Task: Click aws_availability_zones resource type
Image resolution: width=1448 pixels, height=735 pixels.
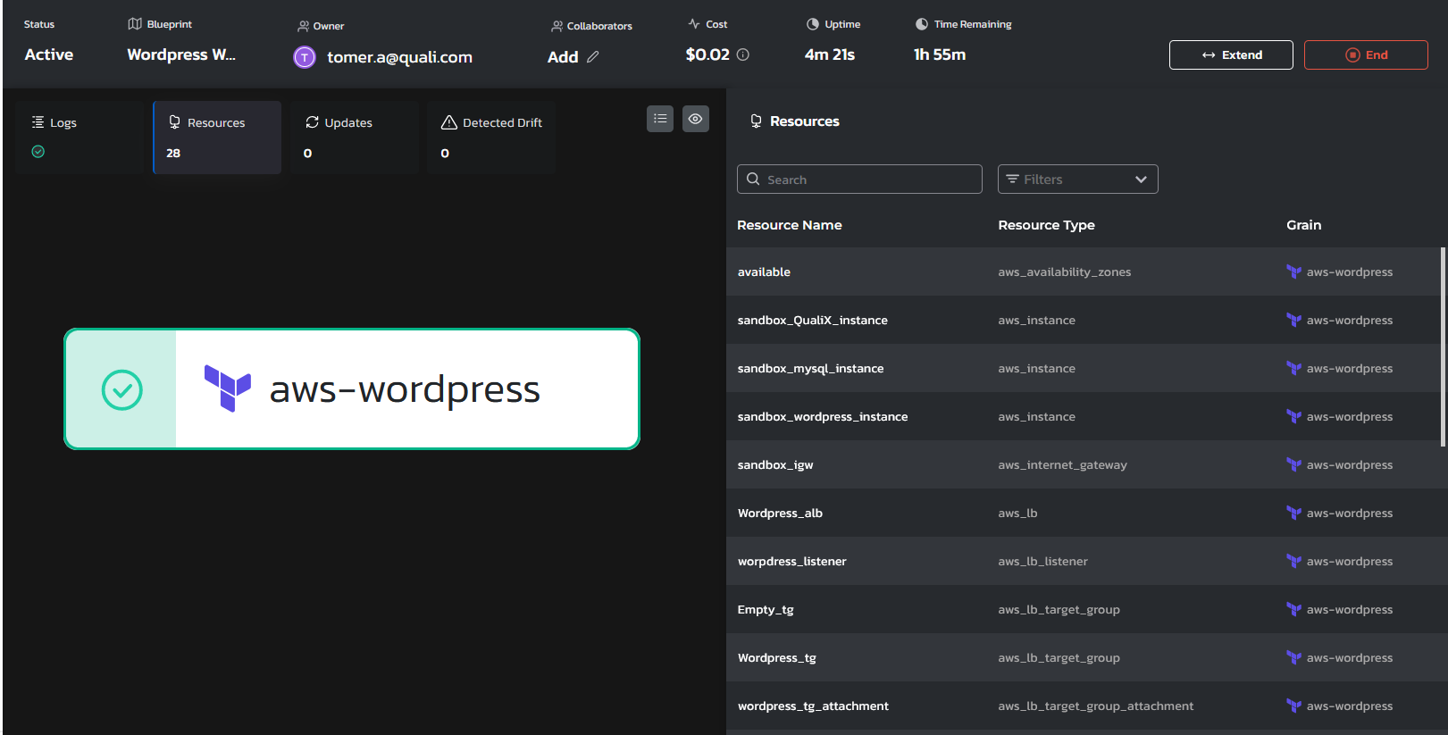Action: [x=1064, y=271]
